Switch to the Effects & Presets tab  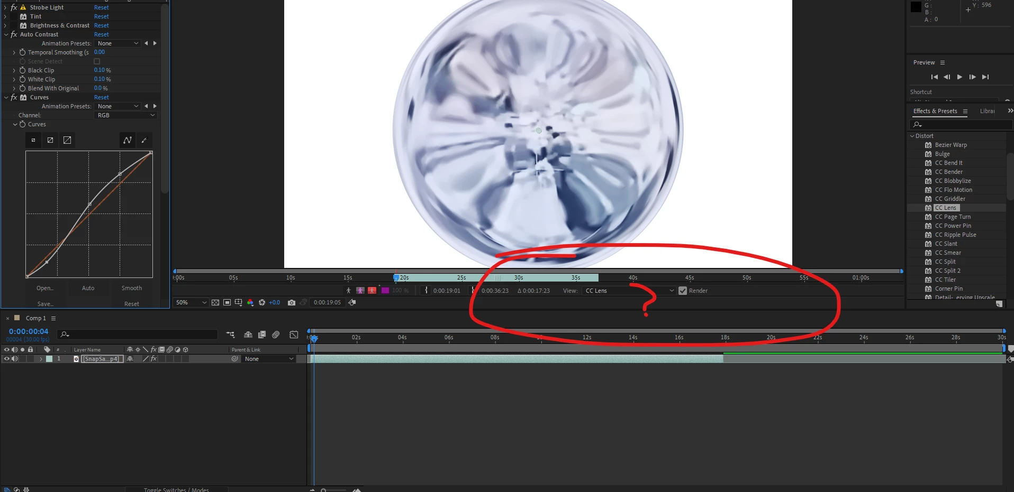coord(935,111)
